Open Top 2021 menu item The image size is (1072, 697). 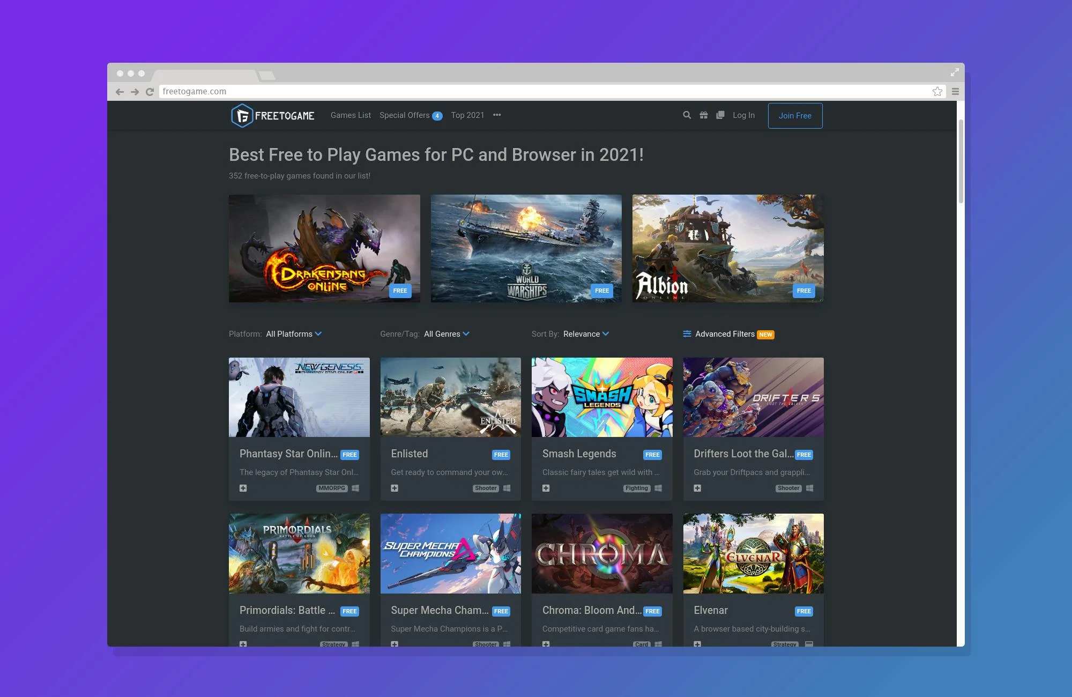pos(467,115)
